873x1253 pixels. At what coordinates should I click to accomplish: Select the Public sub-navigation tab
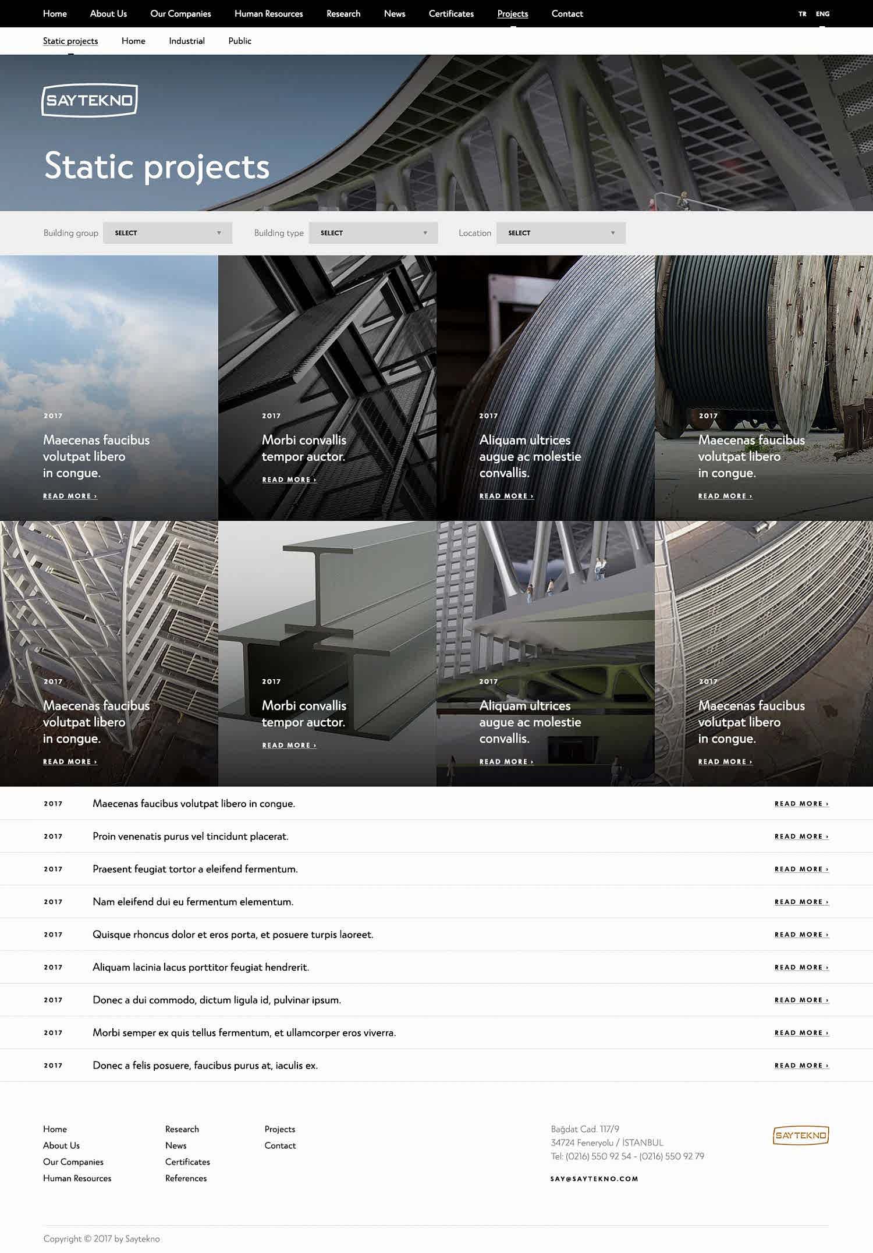[240, 41]
